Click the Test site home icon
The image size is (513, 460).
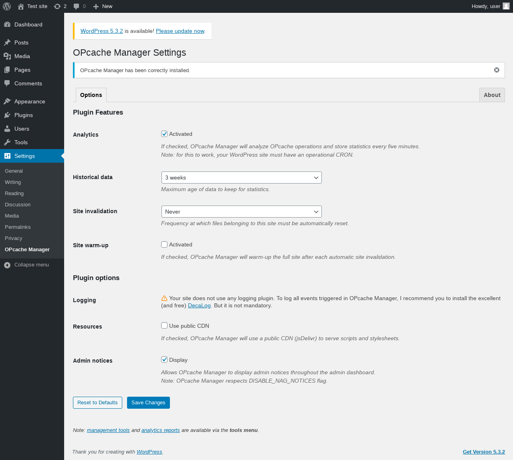pos(21,6)
